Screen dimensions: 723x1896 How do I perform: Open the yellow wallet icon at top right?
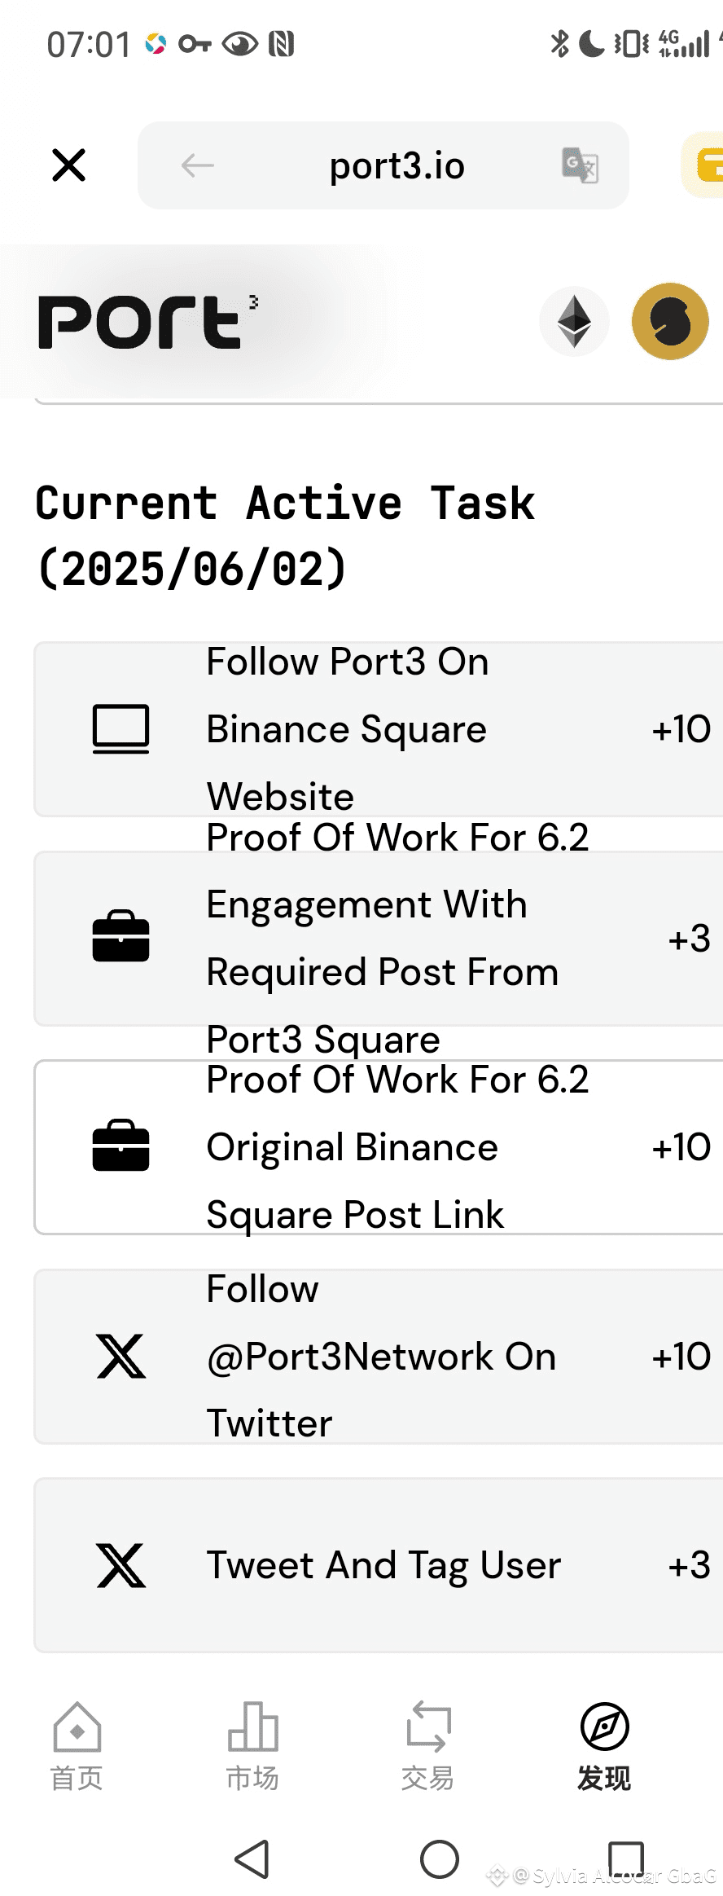[703, 165]
